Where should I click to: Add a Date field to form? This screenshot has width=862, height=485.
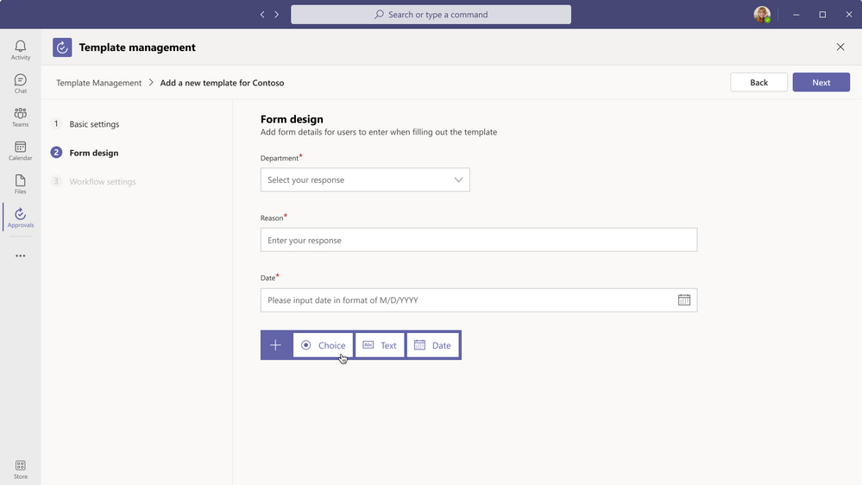pos(432,345)
